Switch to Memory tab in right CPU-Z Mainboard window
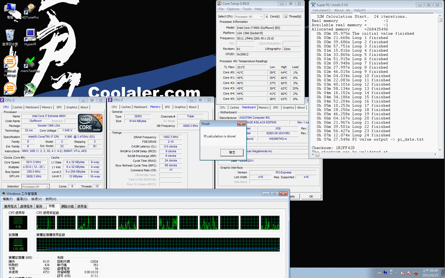Screen dimensions: 445x278 point(264,107)
